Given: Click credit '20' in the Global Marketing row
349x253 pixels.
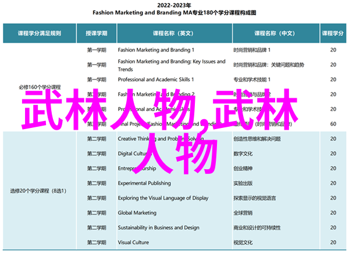Looking at the screenshot, I should pyautogui.click(x=333, y=213).
